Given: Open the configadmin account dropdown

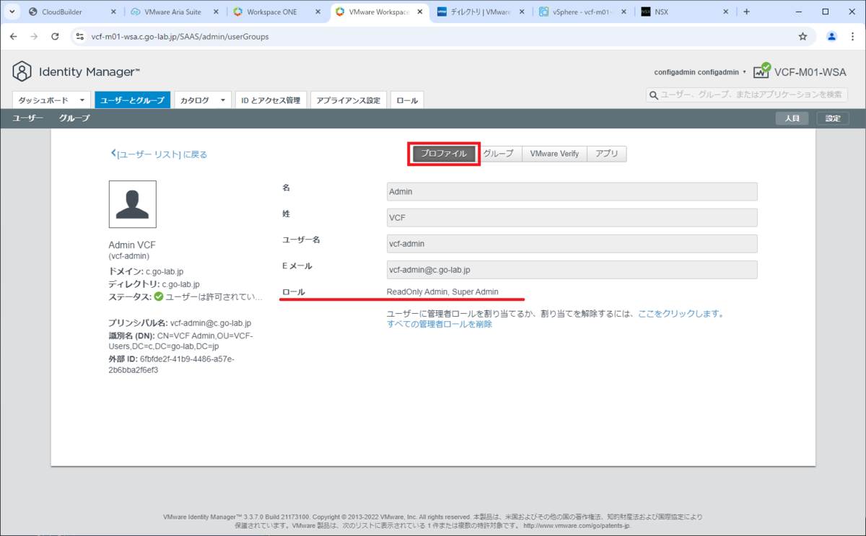Looking at the screenshot, I should (x=700, y=72).
